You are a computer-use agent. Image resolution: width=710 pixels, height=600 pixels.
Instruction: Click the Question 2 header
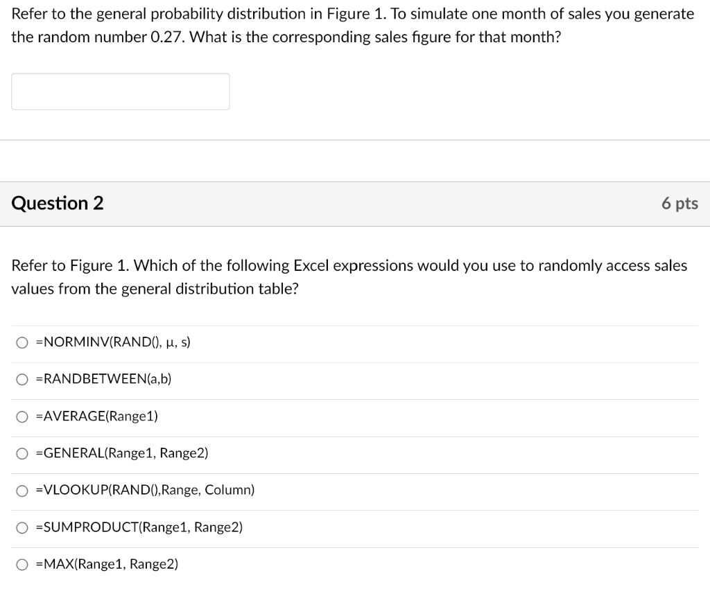(x=57, y=203)
